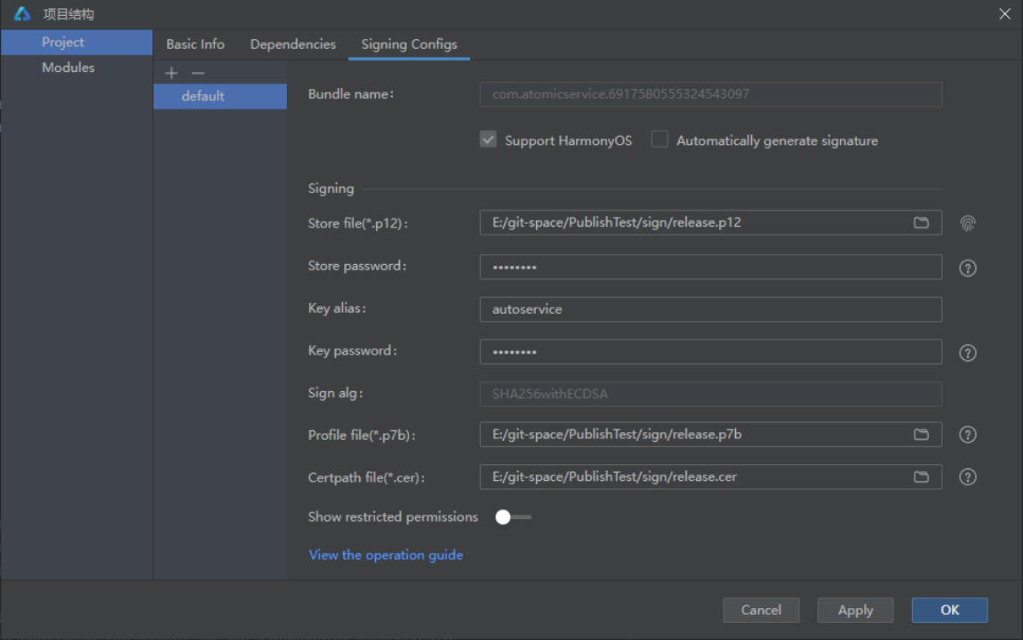
Task: Select Modules in the left sidebar
Action: click(68, 68)
